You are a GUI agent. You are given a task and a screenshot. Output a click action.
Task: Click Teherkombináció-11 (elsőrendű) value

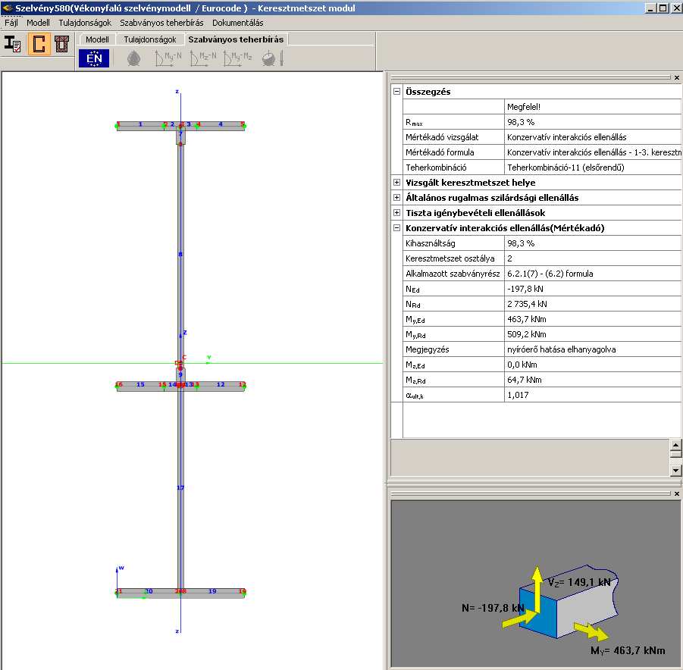click(593, 167)
